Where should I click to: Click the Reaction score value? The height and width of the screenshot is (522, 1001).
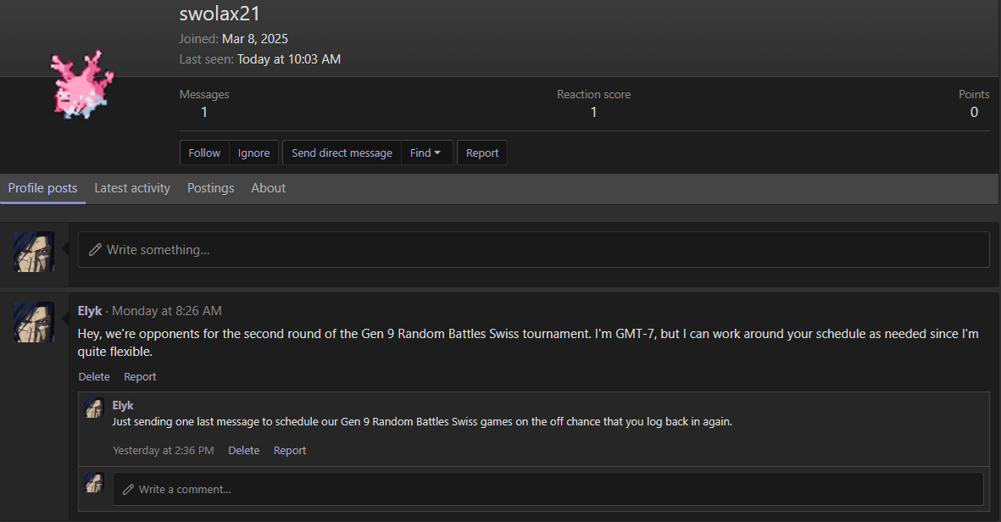593,113
